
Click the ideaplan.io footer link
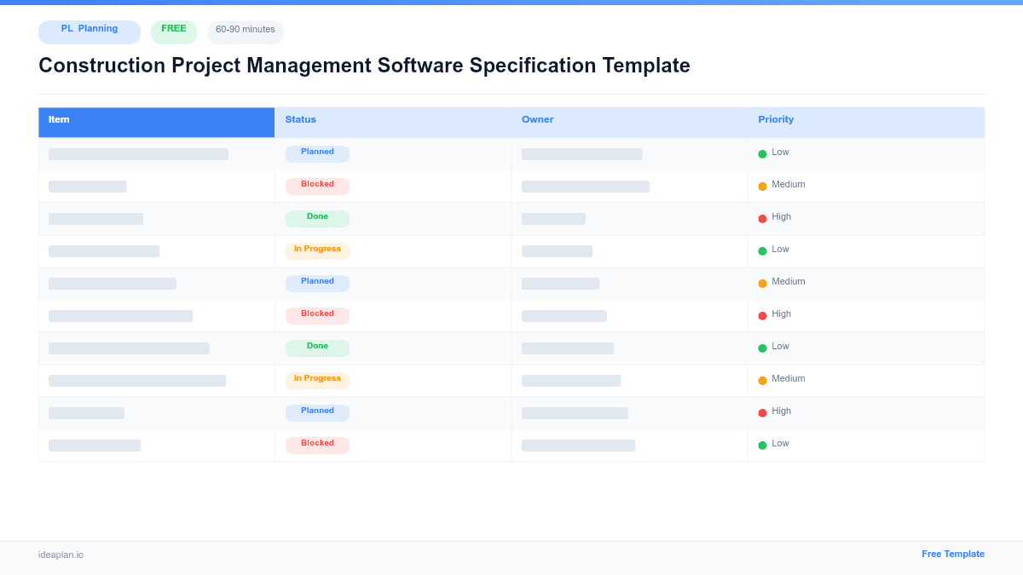61,555
